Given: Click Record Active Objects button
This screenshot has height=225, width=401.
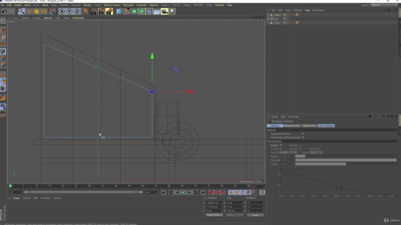Looking at the screenshot, I should click(211, 192).
